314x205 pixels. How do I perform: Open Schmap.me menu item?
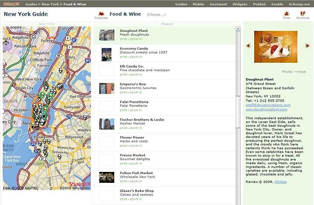pyautogui.click(x=299, y=4)
